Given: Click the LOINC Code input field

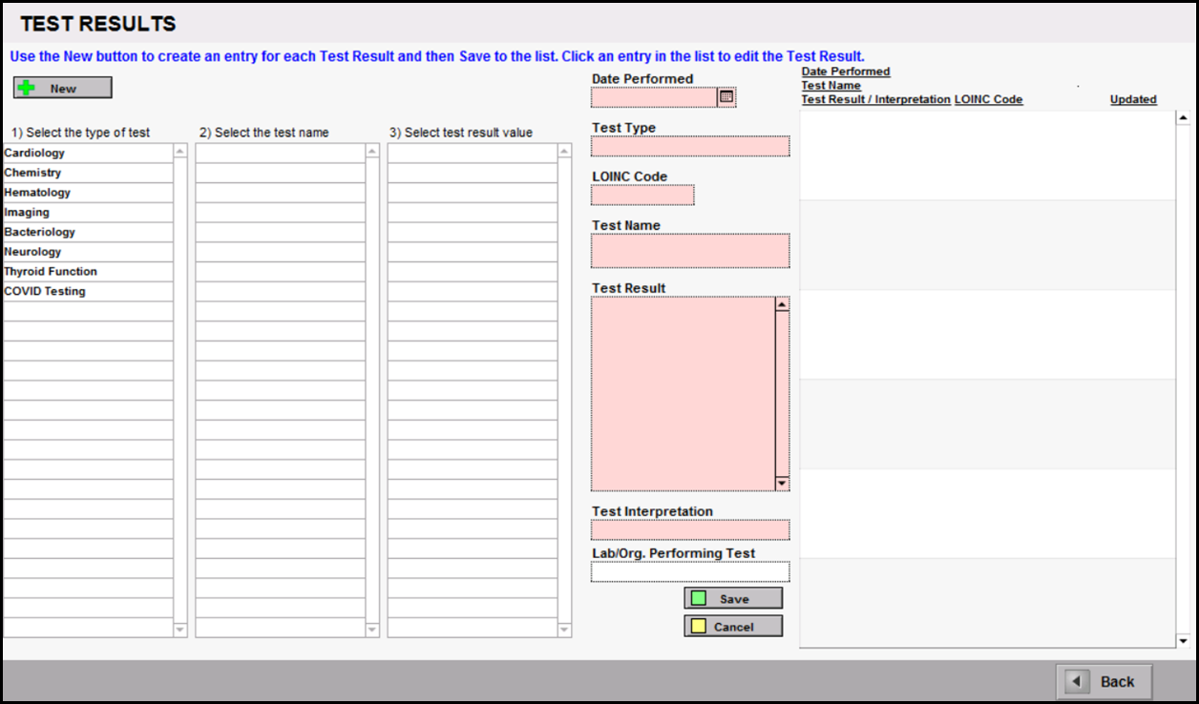Looking at the screenshot, I should click(642, 195).
